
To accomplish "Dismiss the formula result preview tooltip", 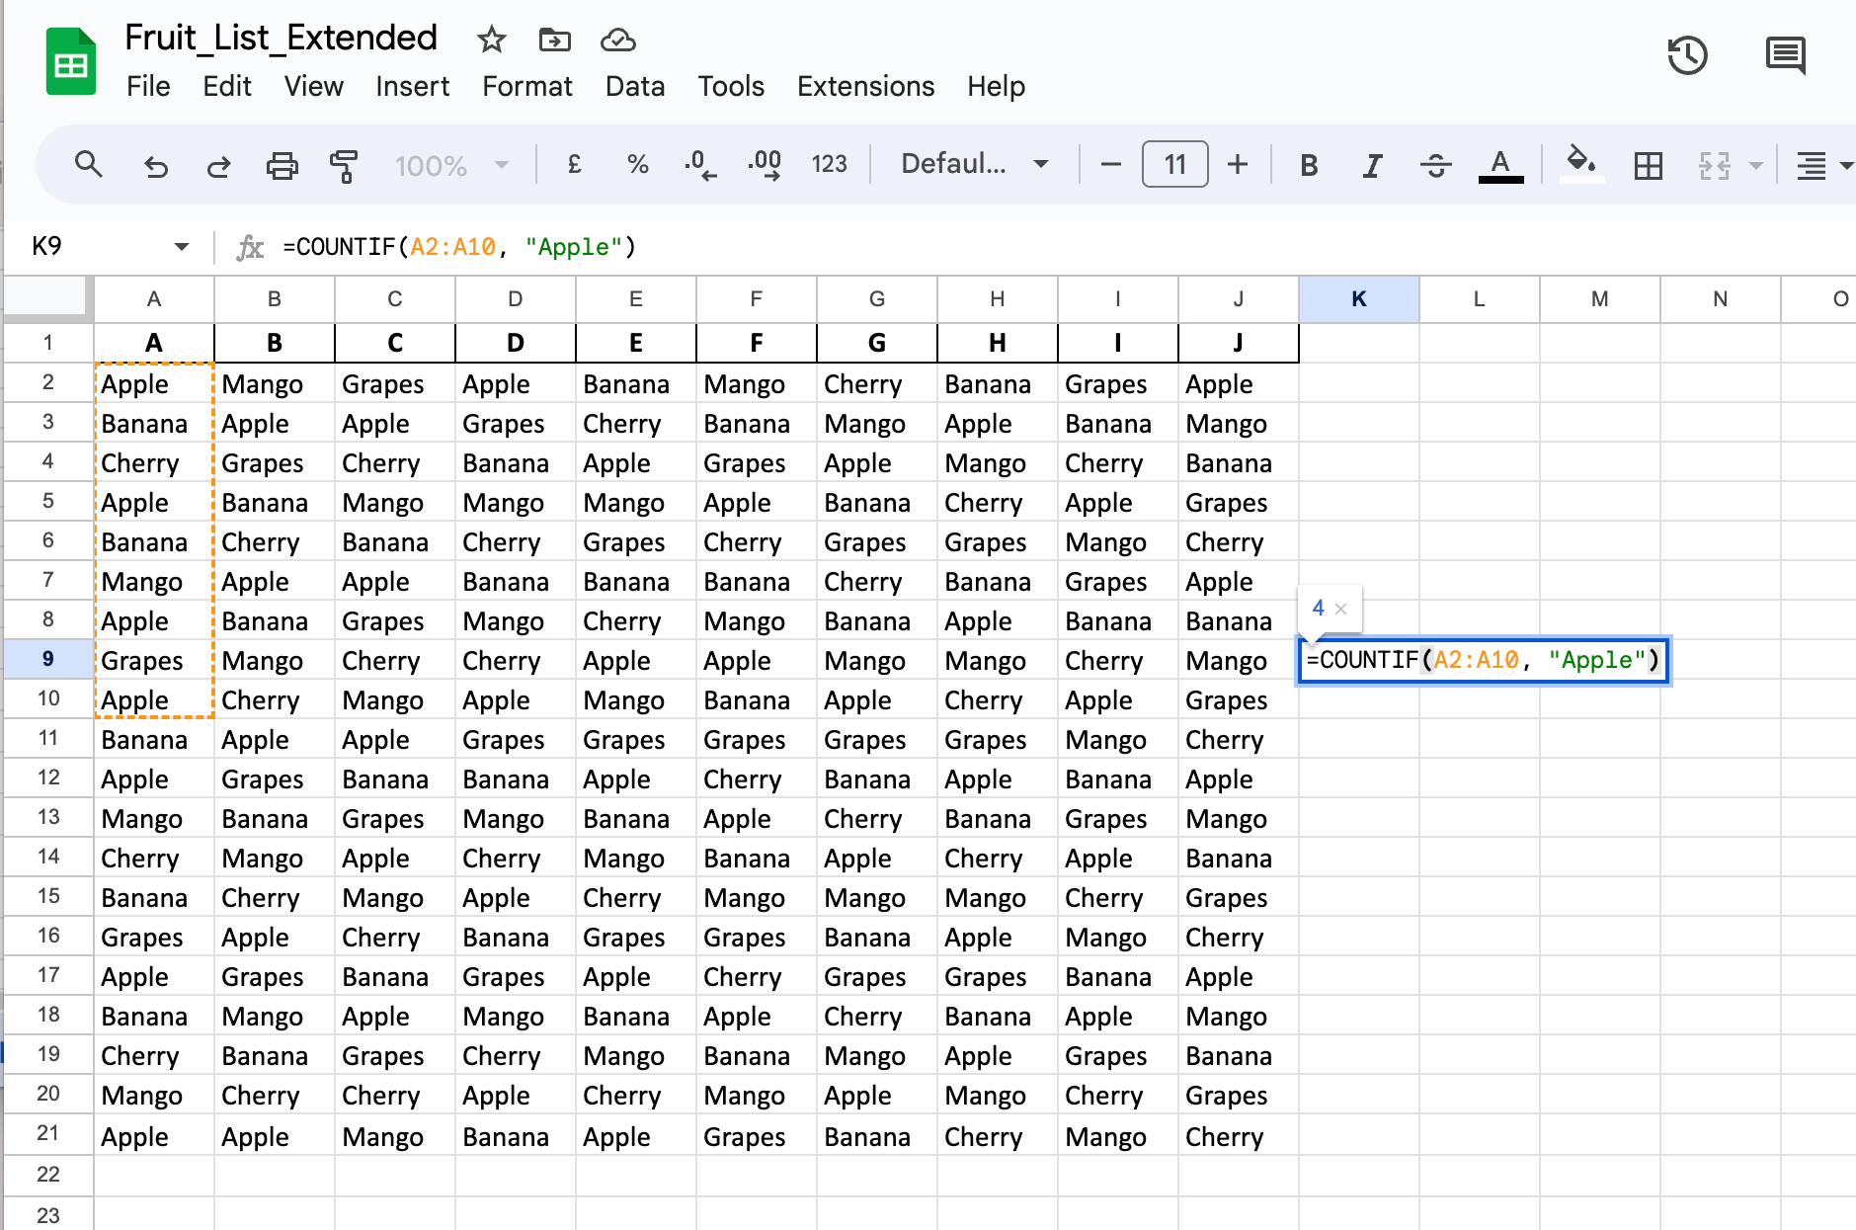I will click(x=1340, y=609).
